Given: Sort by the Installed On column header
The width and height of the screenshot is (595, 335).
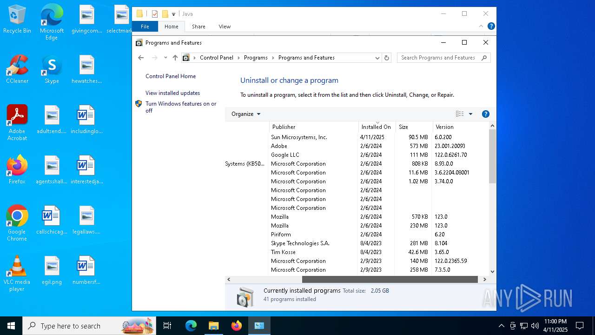Looking at the screenshot, I should 377,127.
